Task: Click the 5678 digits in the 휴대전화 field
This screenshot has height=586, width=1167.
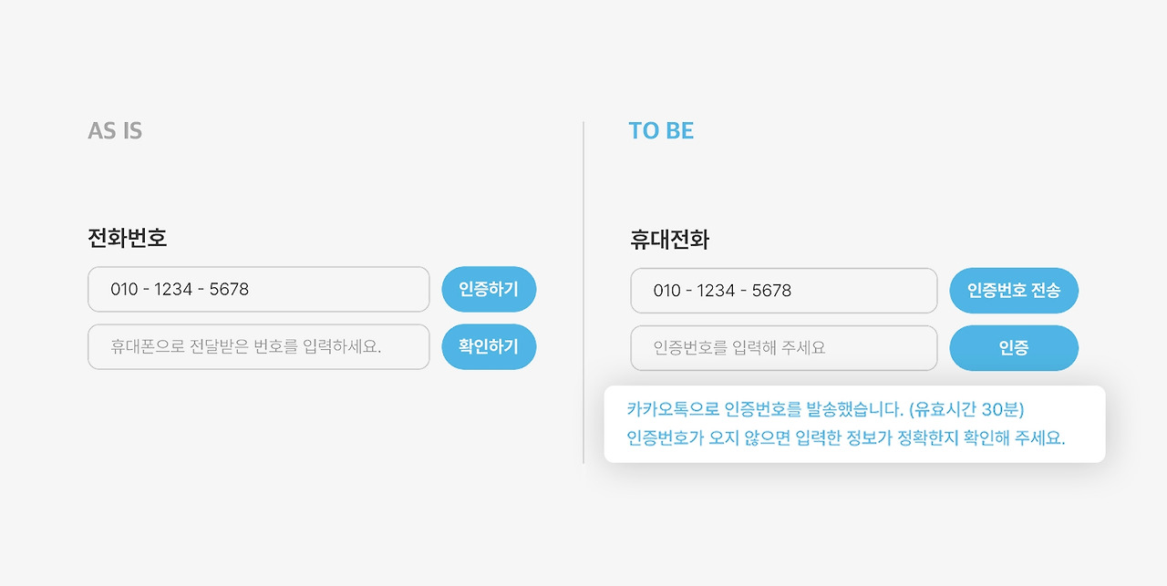Action: 771,291
